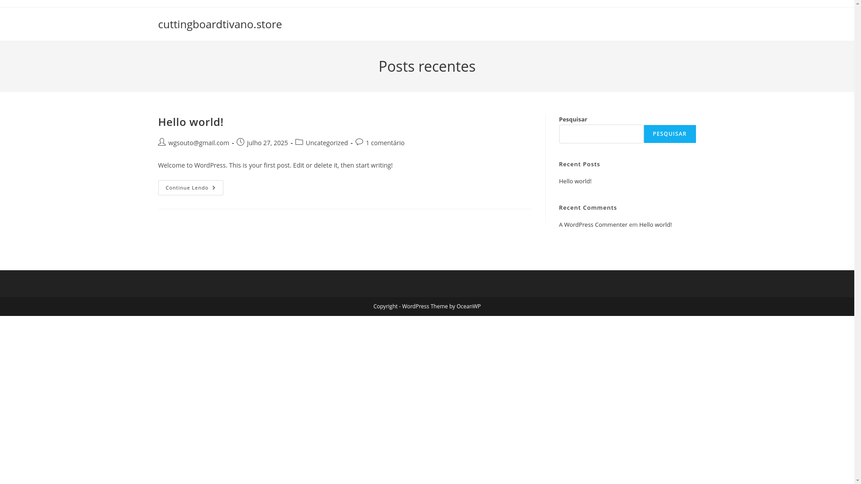The width and height of the screenshot is (861, 484).
Task: Open author link wgsouto@gmail.com
Action: [199, 143]
